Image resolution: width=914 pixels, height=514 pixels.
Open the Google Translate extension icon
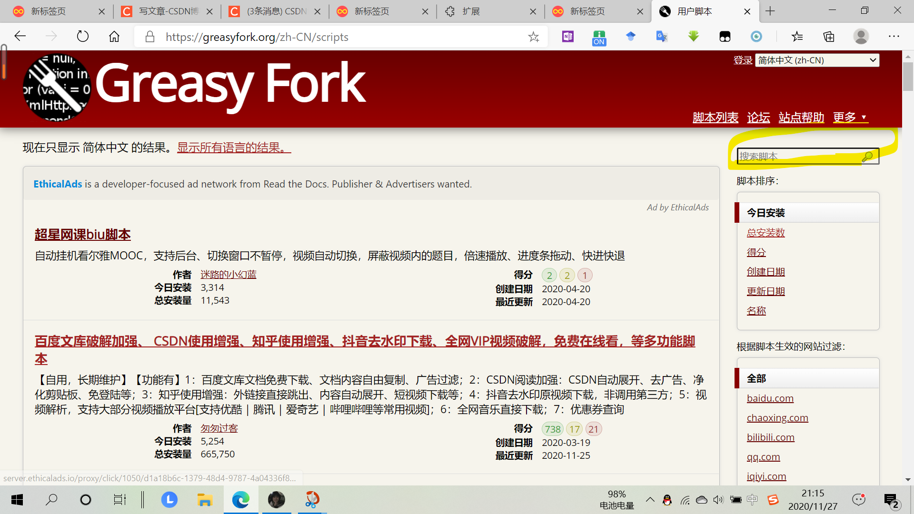pos(662,37)
